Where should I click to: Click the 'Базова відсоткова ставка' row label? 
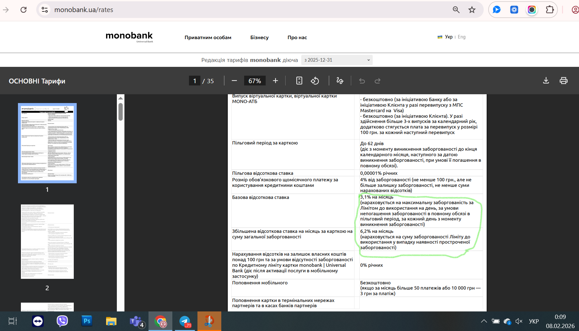(260, 197)
